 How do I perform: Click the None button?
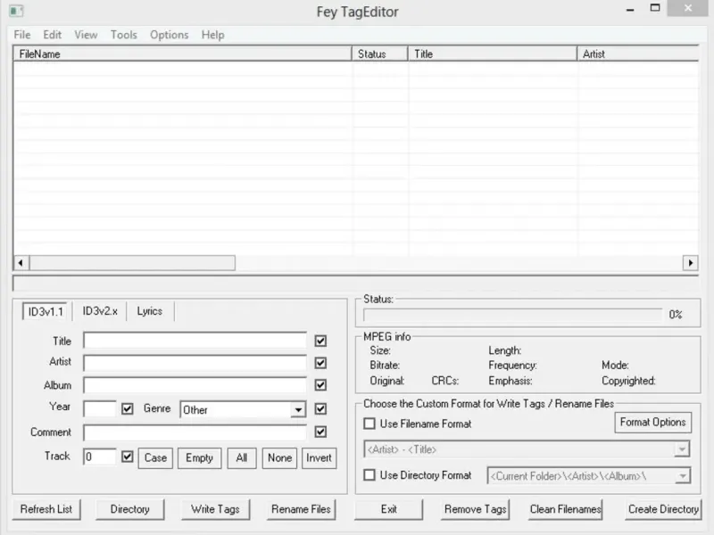click(x=279, y=457)
